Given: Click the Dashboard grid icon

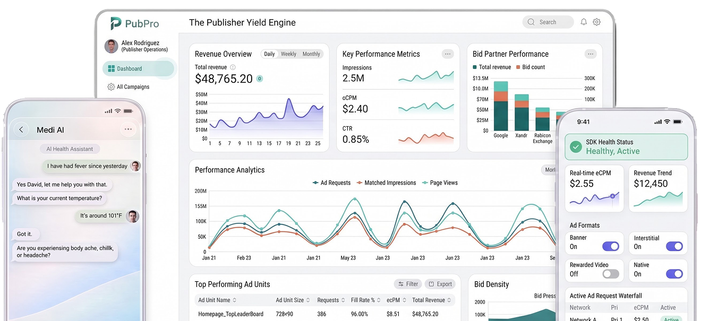Looking at the screenshot, I should pyautogui.click(x=112, y=68).
